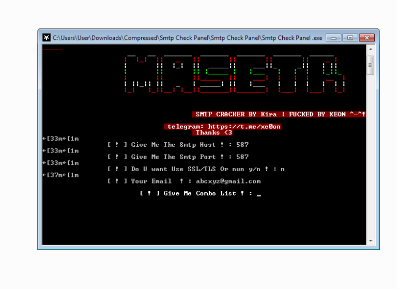
Task: Click the 'Give Me The Smtp Host' line
Action: [x=178, y=145]
